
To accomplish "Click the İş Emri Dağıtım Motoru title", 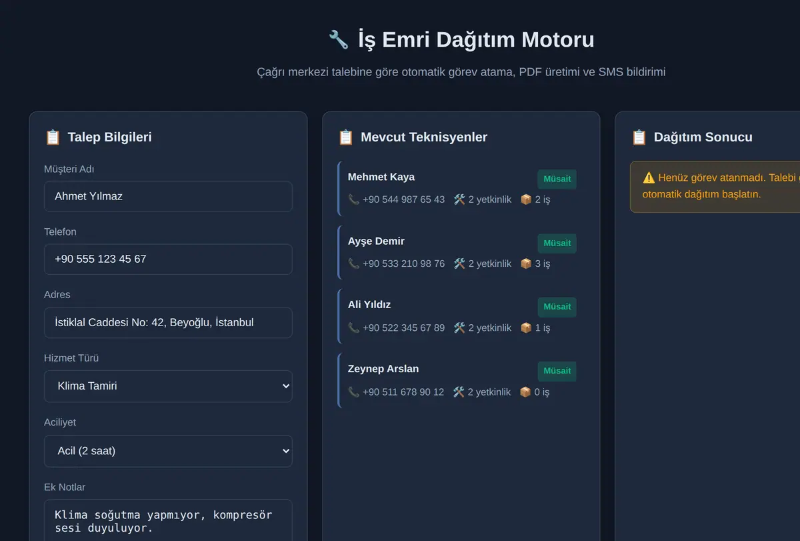I will coord(476,39).
